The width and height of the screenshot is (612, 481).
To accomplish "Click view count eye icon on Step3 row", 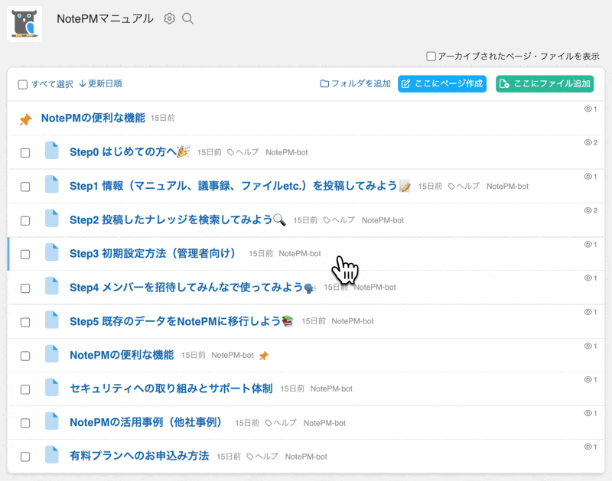I will 588,244.
